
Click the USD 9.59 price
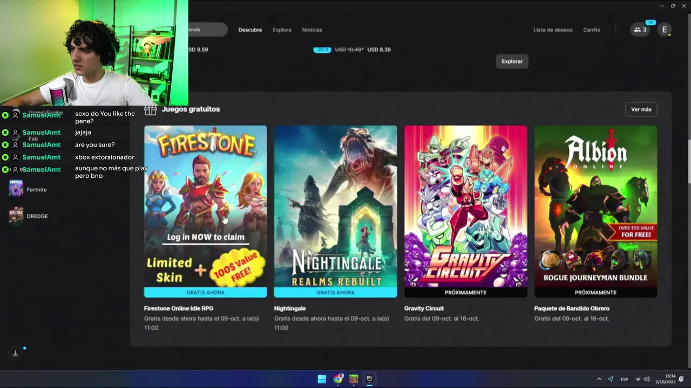[x=198, y=50]
